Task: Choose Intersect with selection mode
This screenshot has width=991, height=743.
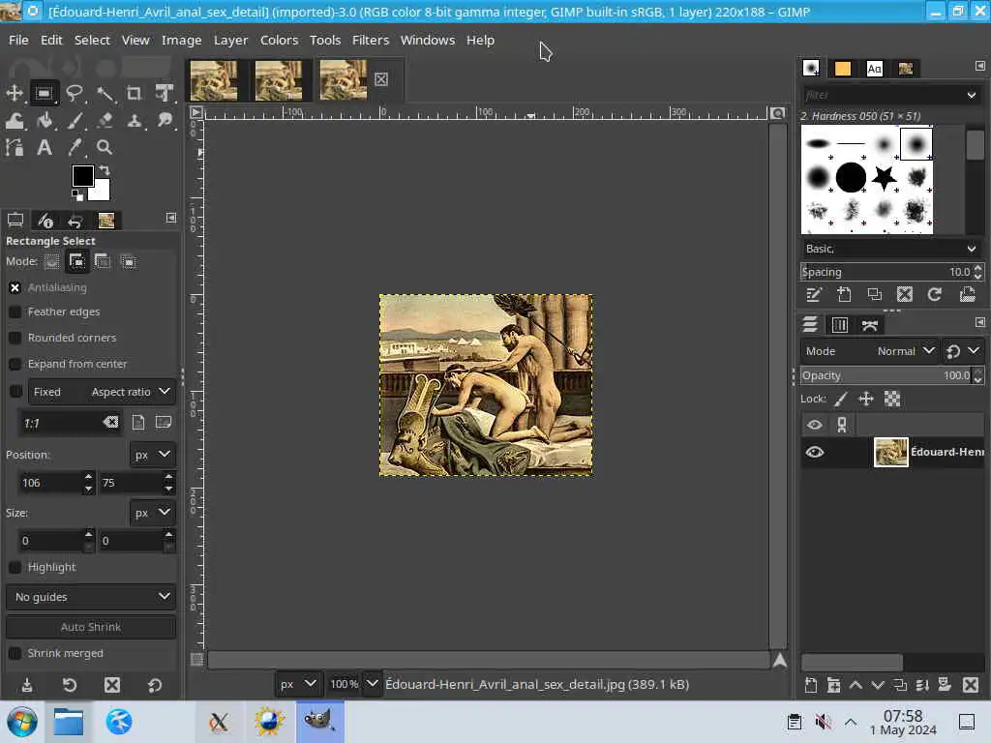Action: click(129, 261)
